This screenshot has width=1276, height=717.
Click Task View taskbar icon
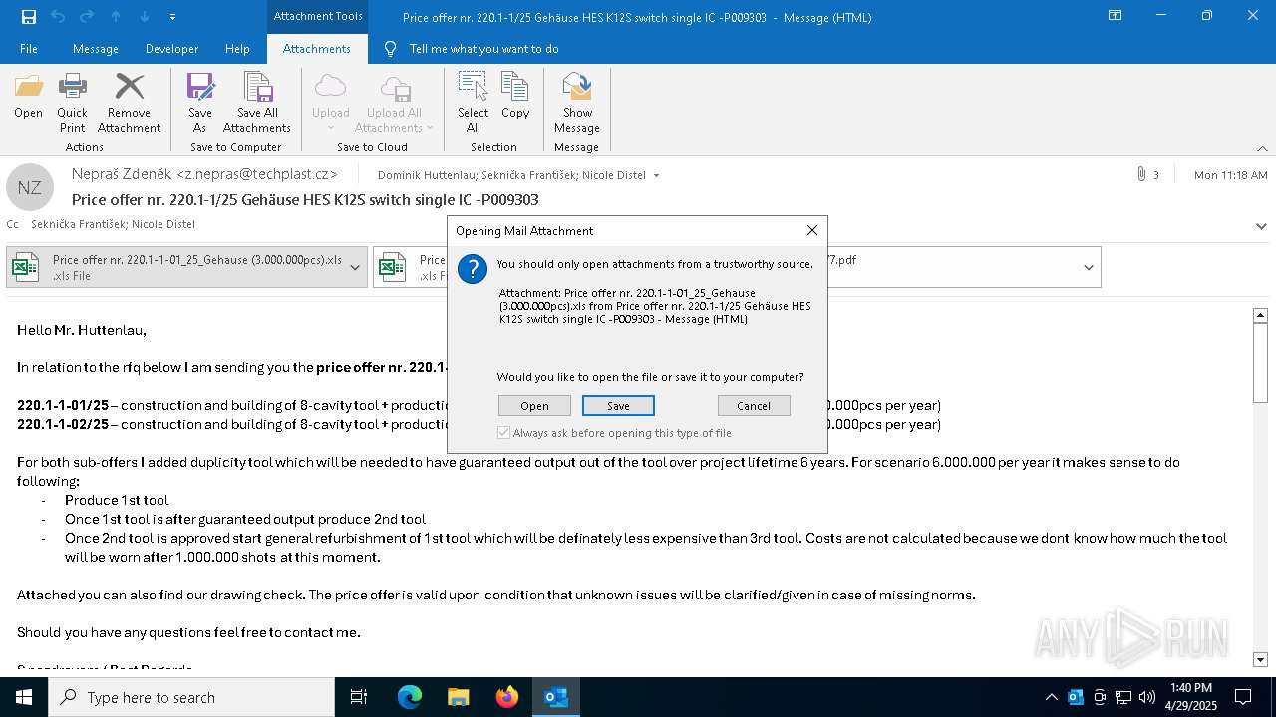(x=359, y=697)
